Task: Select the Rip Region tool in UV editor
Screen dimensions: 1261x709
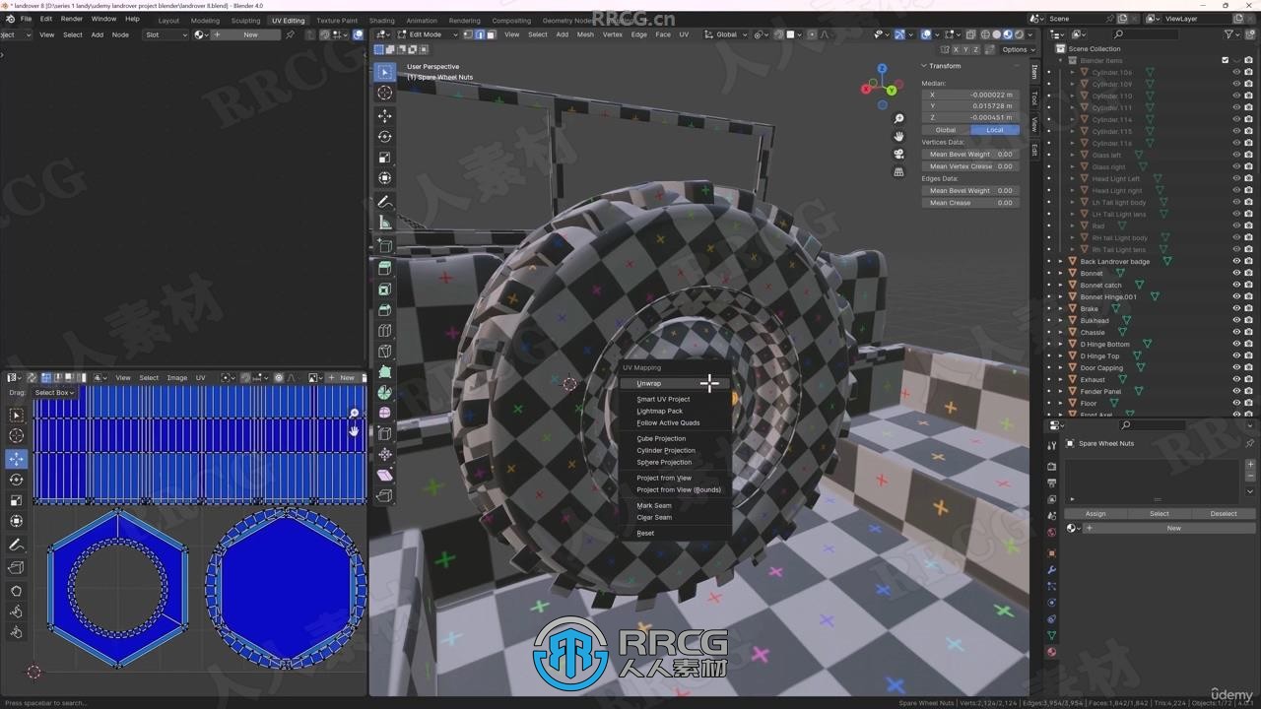Action: (16, 567)
